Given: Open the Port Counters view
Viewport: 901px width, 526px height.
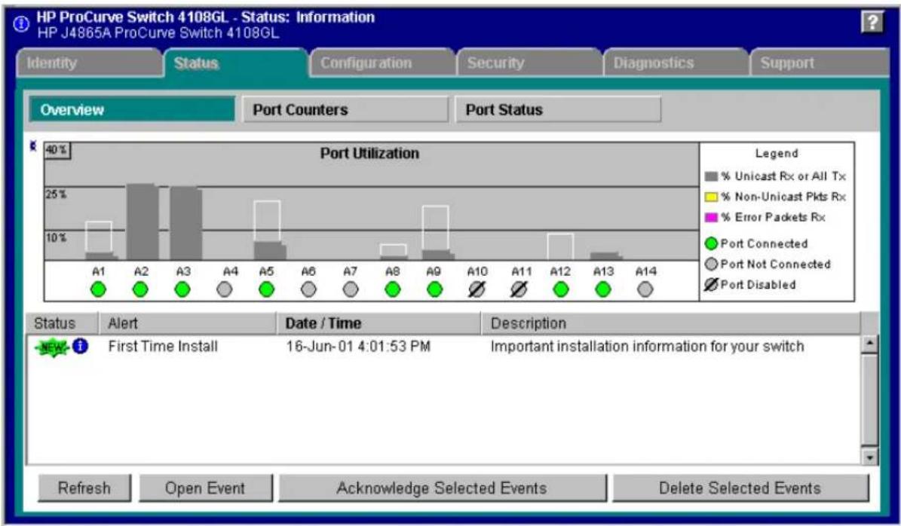Looking at the screenshot, I should tap(345, 109).
